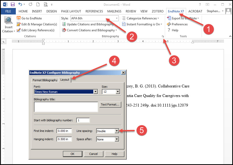Click the hanging indent marker on the ruler
Viewport: 233px width, 165px height.
coord(43,42)
